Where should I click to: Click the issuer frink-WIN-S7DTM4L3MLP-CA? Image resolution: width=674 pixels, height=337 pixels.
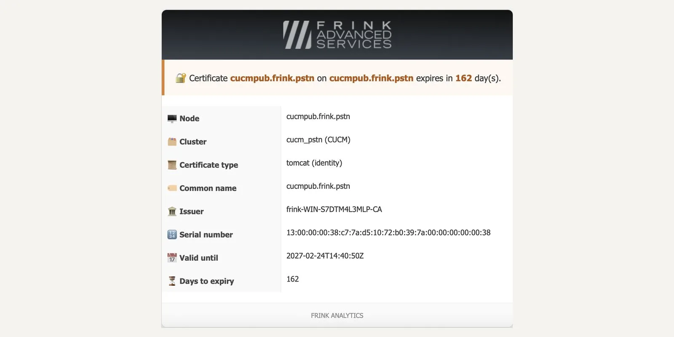click(334, 209)
